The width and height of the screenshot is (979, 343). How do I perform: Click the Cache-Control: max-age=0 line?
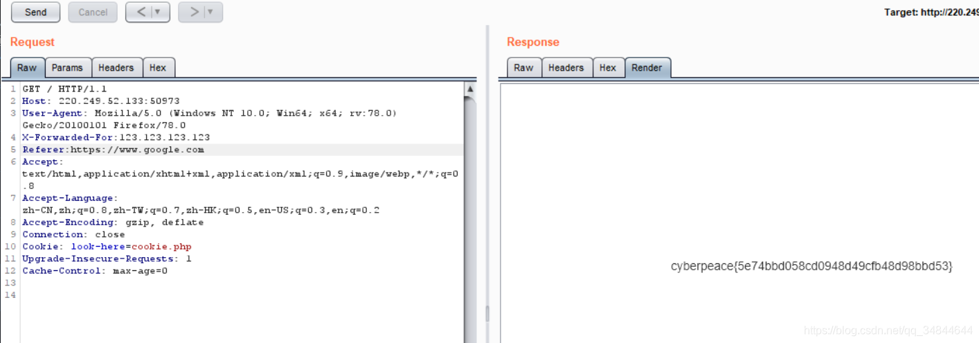[95, 271]
